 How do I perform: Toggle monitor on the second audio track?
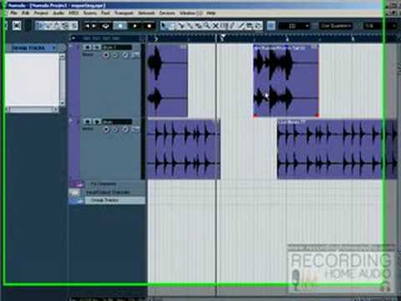pyautogui.click(x=115, y=130)
